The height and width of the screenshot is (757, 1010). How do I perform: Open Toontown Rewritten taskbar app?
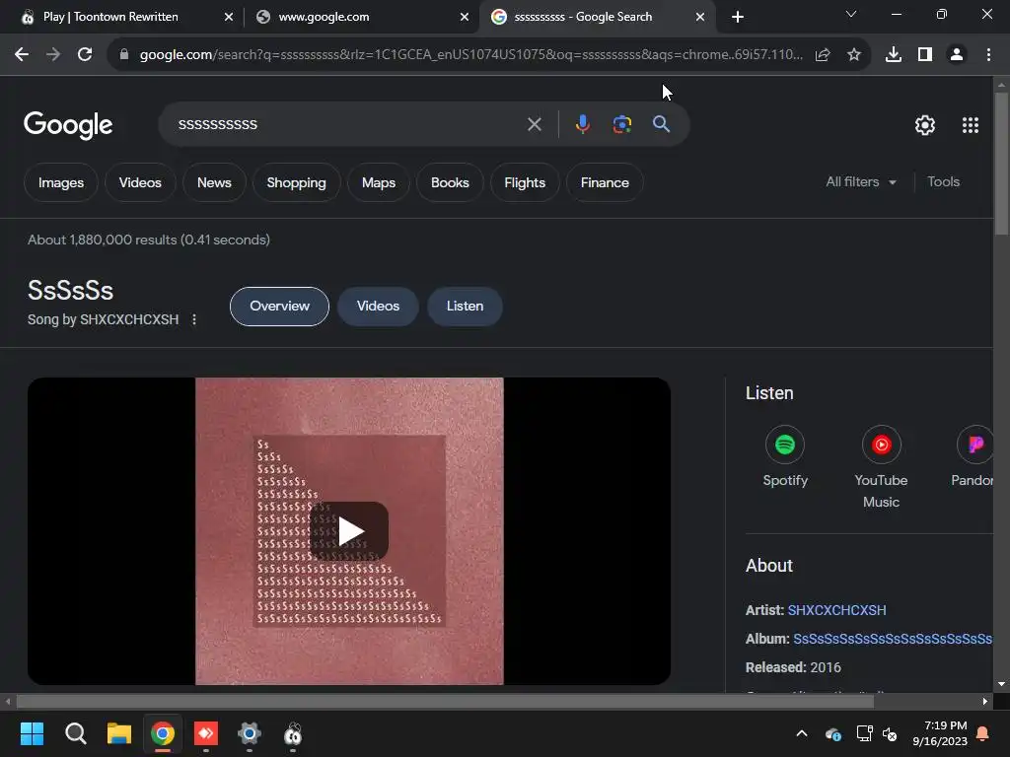[x=293, y=733]
